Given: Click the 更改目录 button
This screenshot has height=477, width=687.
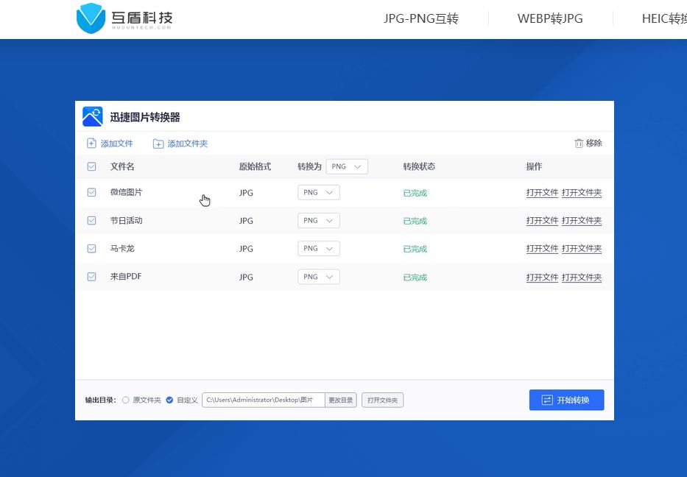Looking at the screenshot, I should click(340, 400).
